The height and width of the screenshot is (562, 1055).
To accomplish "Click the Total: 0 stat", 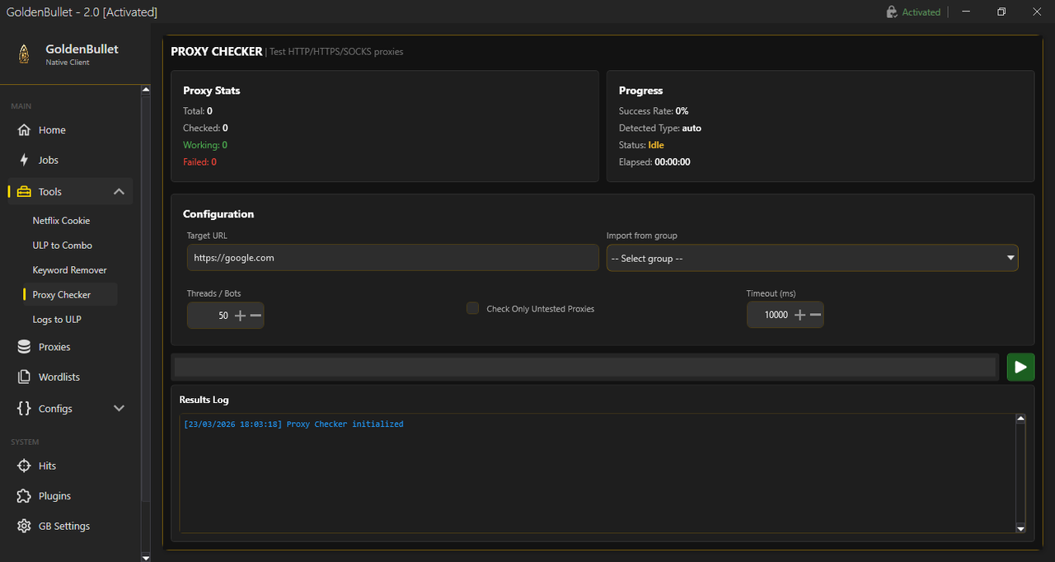I will 198,111.
